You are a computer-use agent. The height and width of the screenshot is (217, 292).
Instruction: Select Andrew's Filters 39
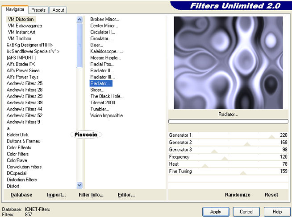coord(25,102)
